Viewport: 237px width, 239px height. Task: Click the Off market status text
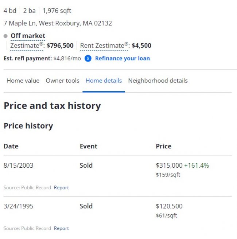tap(28, 36)
